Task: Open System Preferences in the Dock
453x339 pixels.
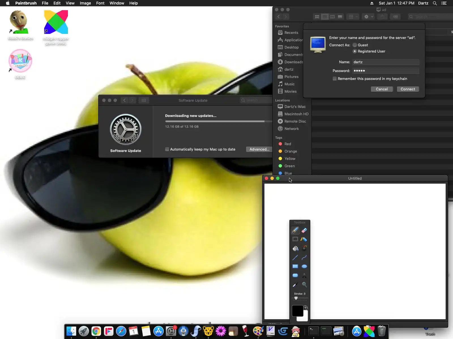Action: [171, 331]
